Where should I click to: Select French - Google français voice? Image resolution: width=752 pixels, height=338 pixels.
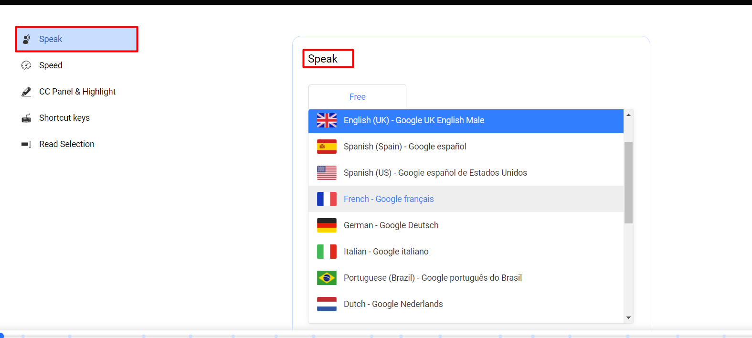(466, 199)
